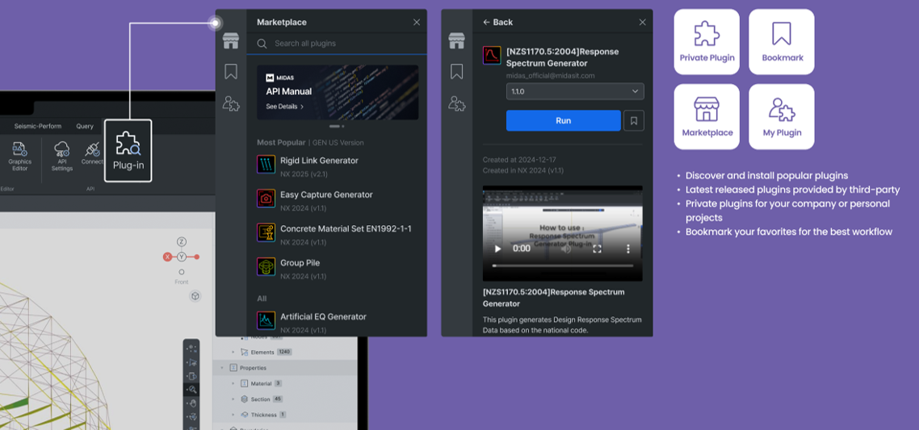Toggle fullscreen on the tutorial video
This screenshot has width=919, height=430.
[x=598, y=248]
